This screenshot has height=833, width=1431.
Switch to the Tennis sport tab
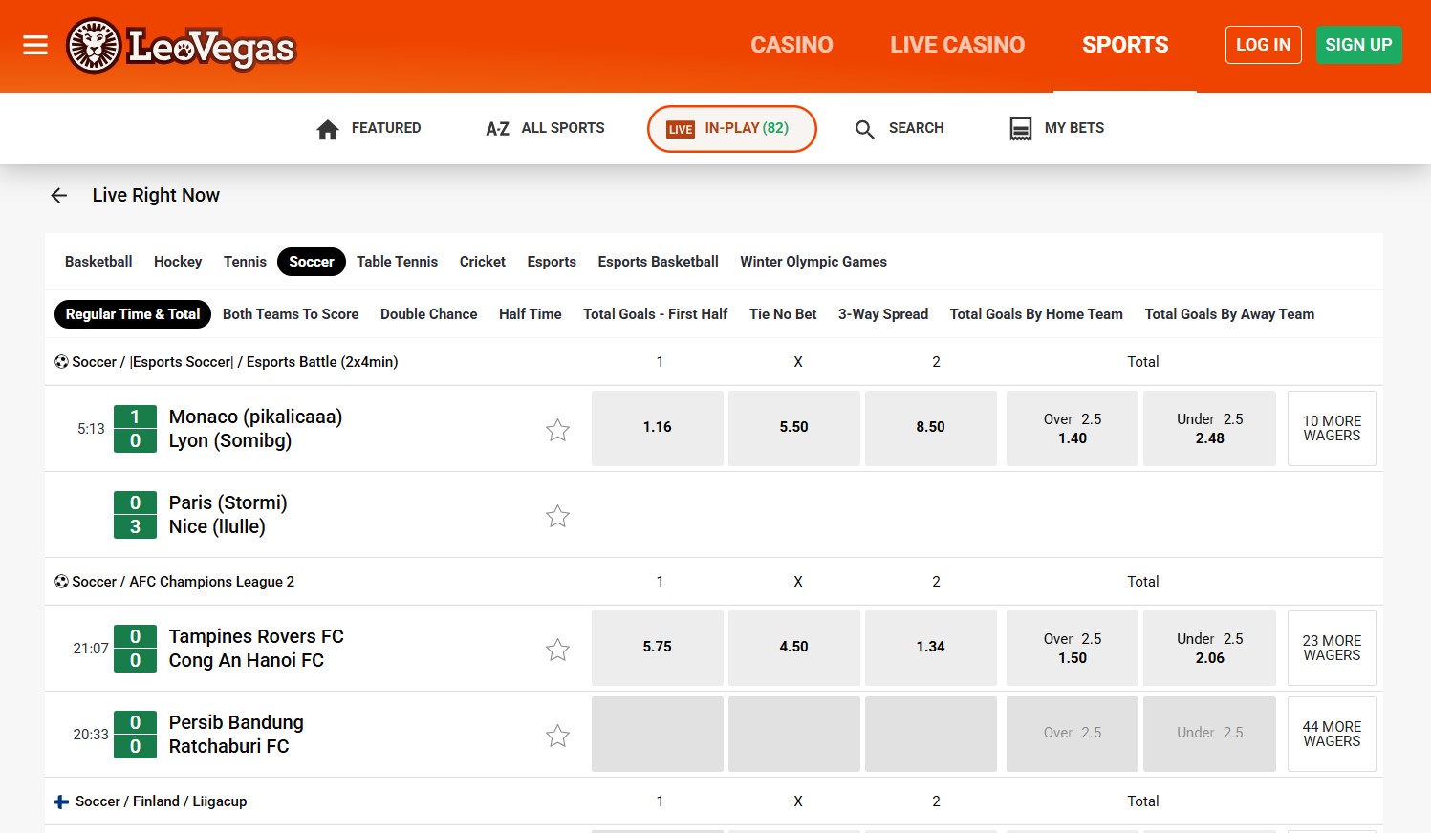coord(245,261)
